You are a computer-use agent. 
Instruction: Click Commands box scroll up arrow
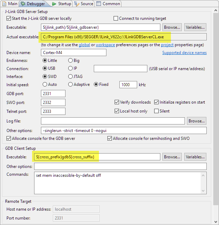[x=203, y=175]
